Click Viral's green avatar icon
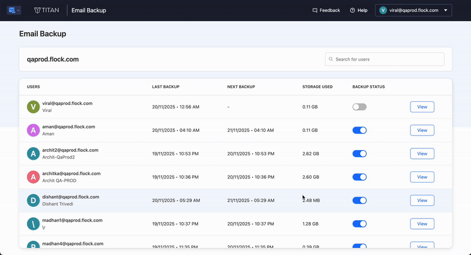The width and height of the screenshot is (471, 255). [34, 107]
